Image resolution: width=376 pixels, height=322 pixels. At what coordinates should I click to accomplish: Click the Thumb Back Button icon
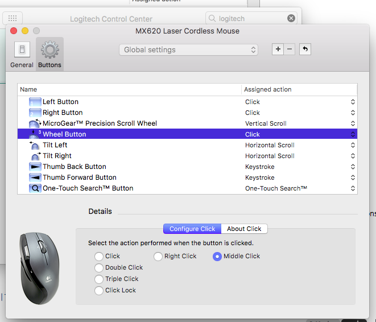35,167
